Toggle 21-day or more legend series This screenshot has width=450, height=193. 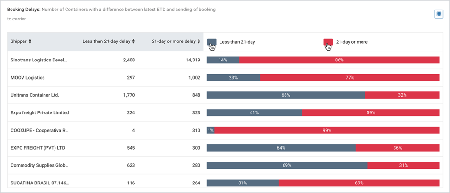[351, 42]
